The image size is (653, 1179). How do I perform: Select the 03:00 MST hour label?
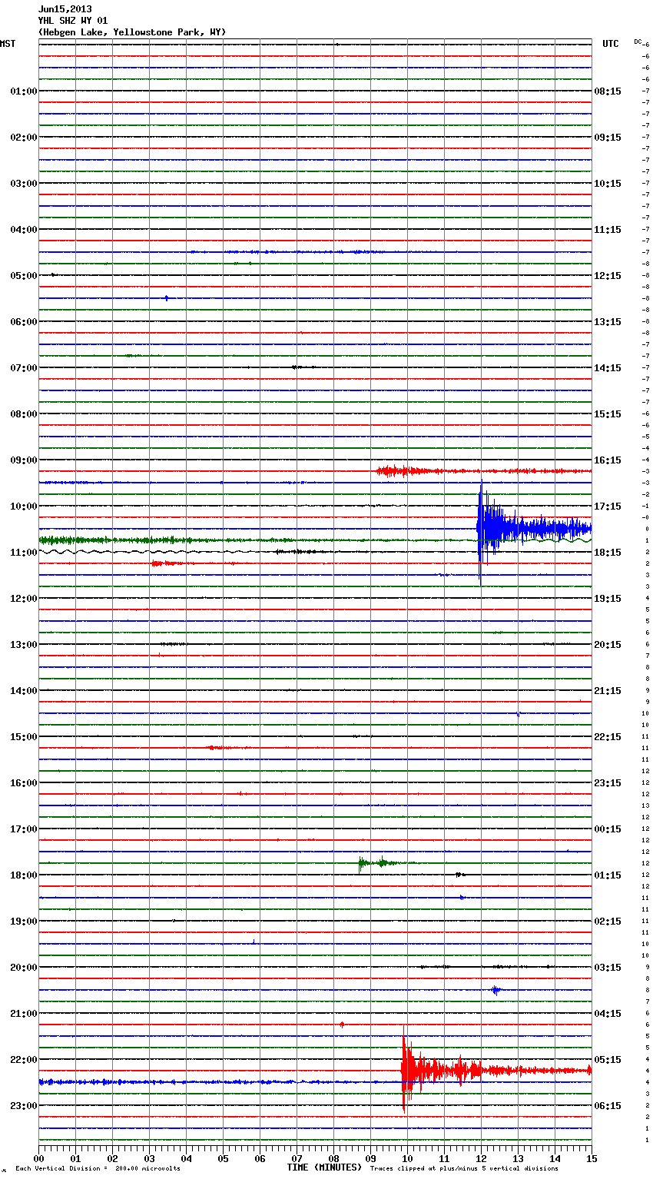click(x=24, y=184)
